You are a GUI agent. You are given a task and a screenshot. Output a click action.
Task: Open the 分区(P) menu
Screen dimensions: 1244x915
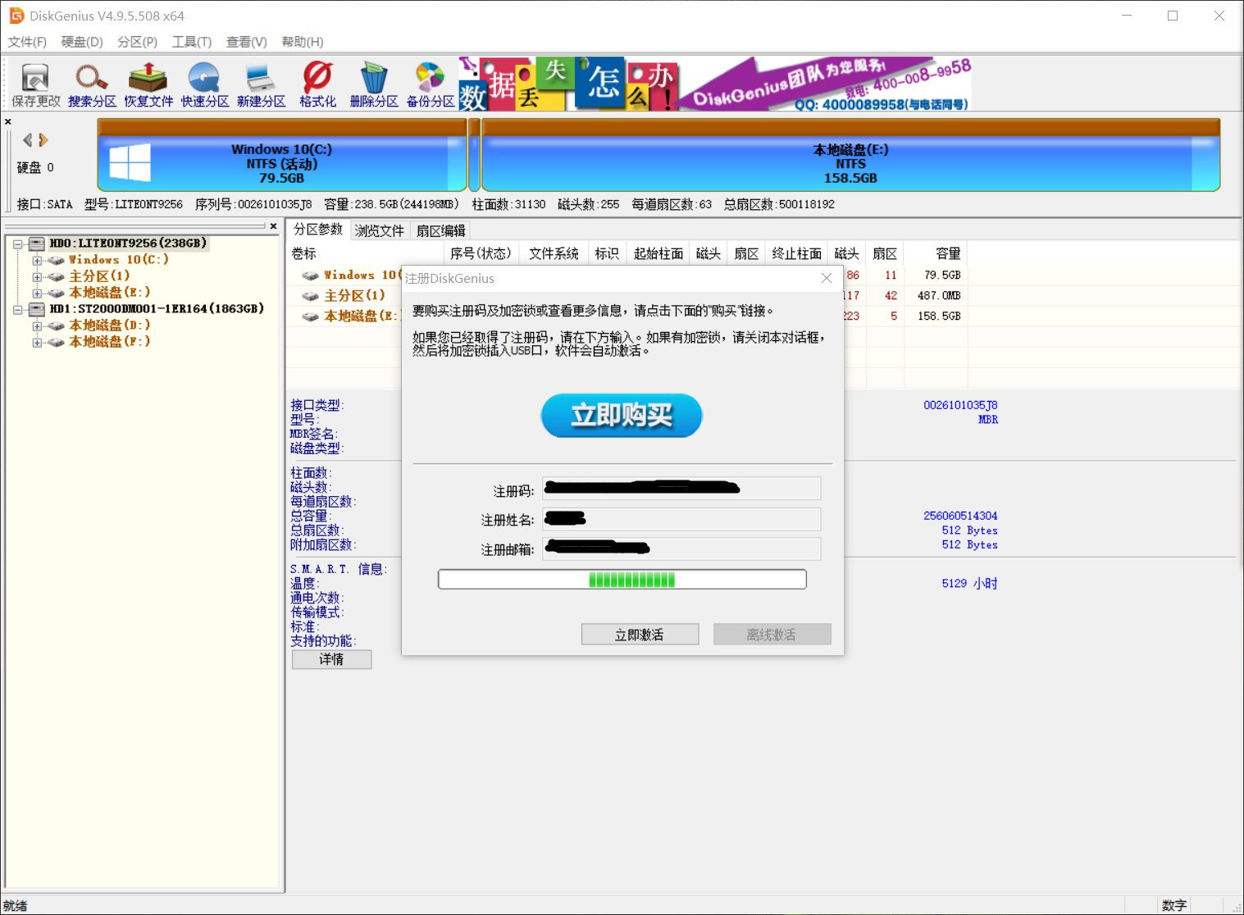[137, 42]
